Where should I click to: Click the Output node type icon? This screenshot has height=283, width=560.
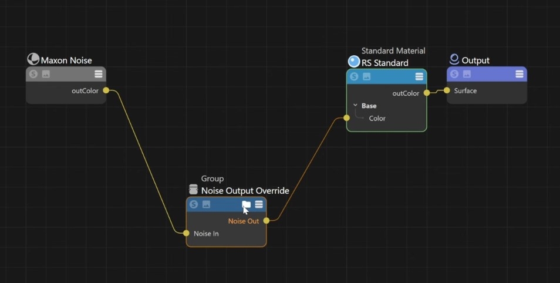pyautogui.click(x=454, y=59)
